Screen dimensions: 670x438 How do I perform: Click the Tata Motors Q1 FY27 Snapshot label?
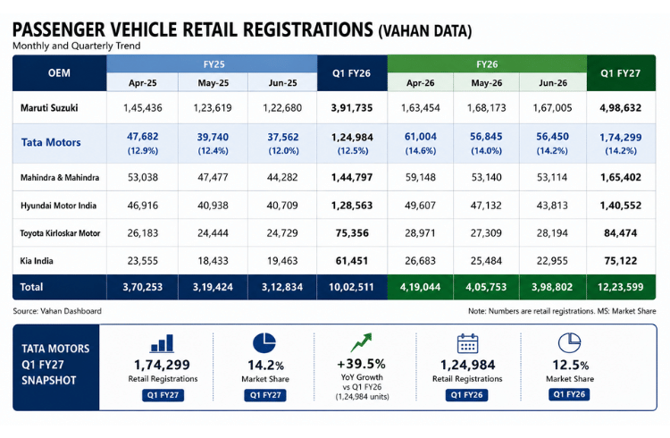click(x=55, y=365)
